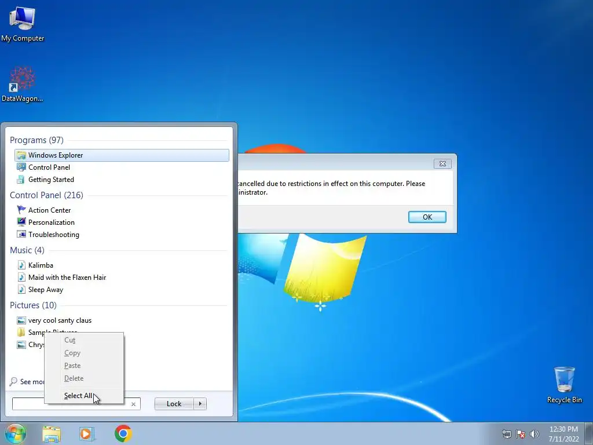This screenshot has height=445, width=593.
Task: Expand the arrow next to Lock button
Action: tap(200, 404)
